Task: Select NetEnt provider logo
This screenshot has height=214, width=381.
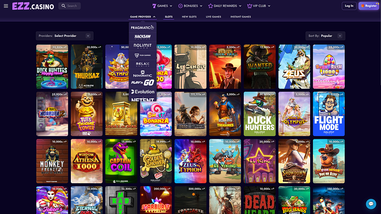Action: pos(143,99)
